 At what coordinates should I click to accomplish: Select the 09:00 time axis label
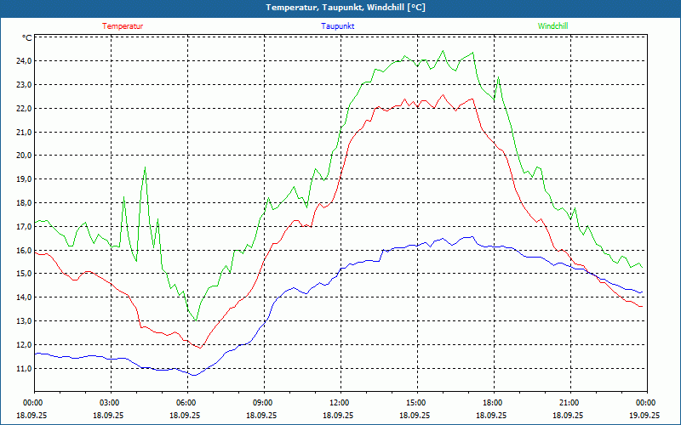coord(262,403)
